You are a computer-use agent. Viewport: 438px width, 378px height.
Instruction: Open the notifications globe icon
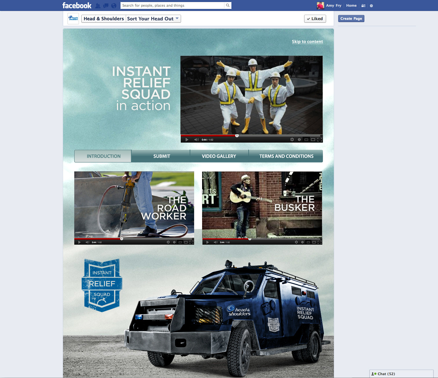[x=113, y=5]
